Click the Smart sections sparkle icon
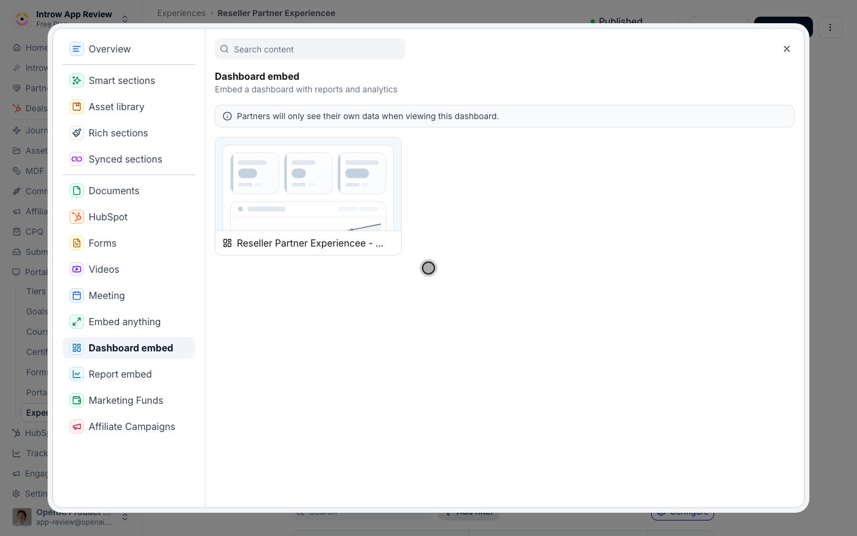Screen dimensions: 857x536 77,80
